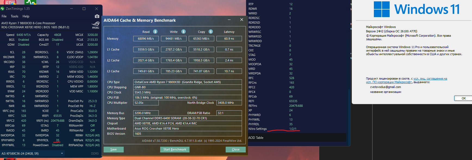Confirm the Windows 11 dialog with OK
The width and height of the screenshot is (472, 160).
click(463, 98)
